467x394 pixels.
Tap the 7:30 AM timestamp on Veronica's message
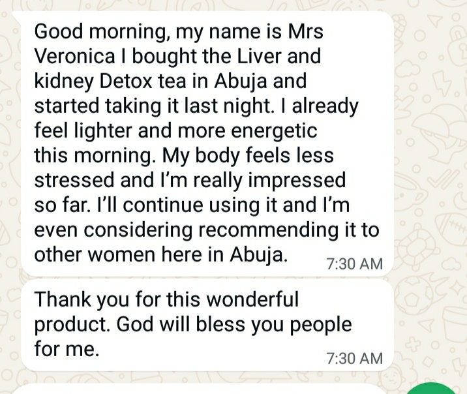coord(354,264)
